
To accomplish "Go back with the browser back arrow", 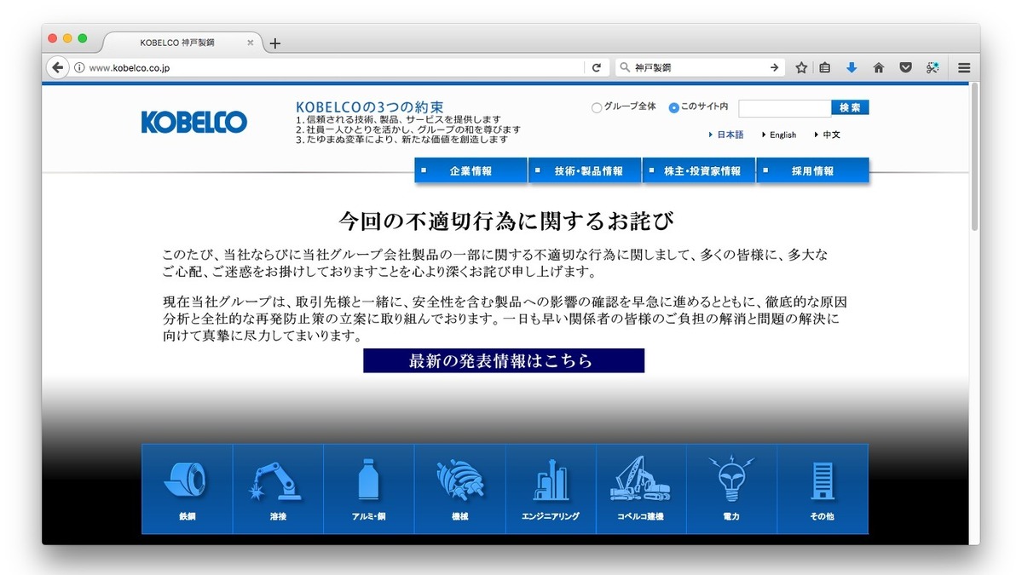I will 58,67.
